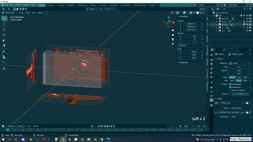Open timeline Playback popover

click(x=12, y=126)
